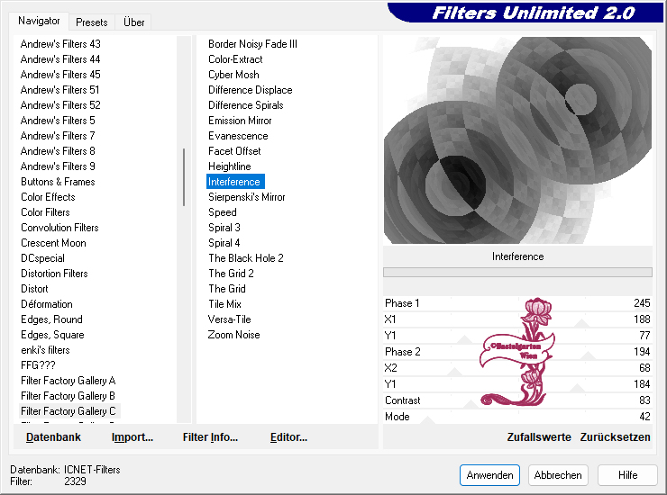The width and height of the screenshot is (667, 495).
Task: Choose Heightline filter
Action: point(230,166)
